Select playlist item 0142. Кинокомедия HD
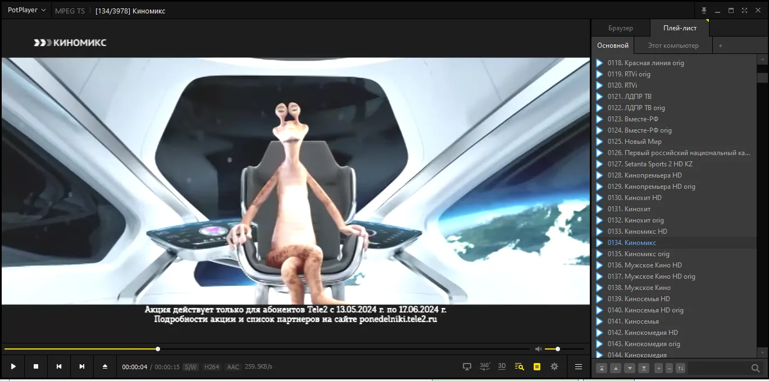This screenshot has width=769, height=381. [674, 333]
